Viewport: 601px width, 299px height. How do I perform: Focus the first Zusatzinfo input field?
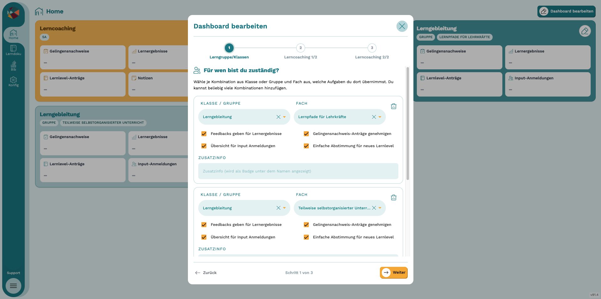(298, 171)
